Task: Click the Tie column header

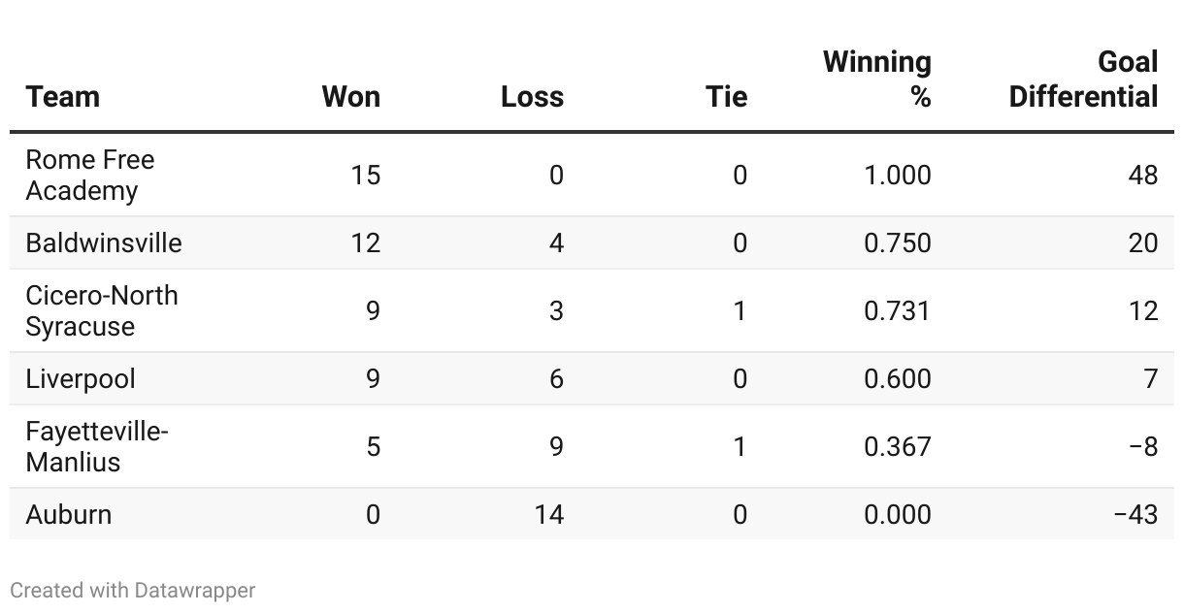Action: coord(726,97)
